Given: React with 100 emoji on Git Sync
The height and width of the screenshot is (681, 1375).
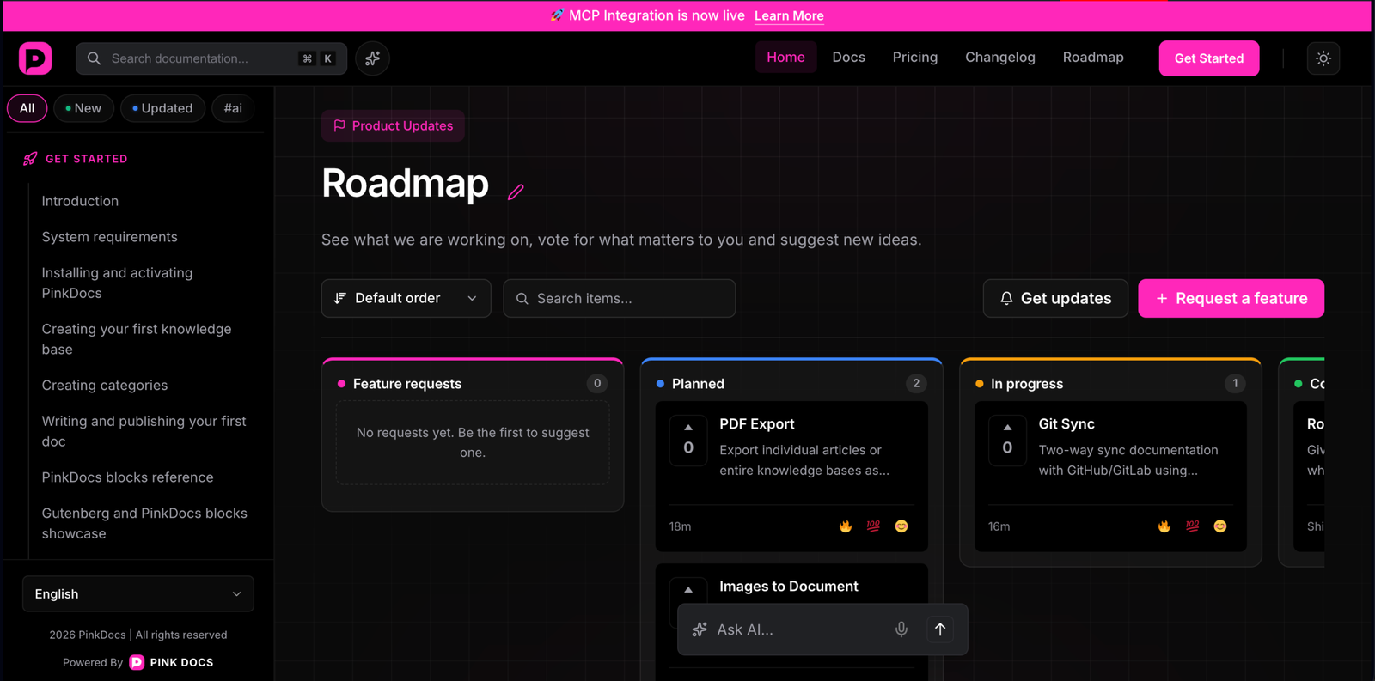Looking at the screenshot, I should (x=1192, y=526).
